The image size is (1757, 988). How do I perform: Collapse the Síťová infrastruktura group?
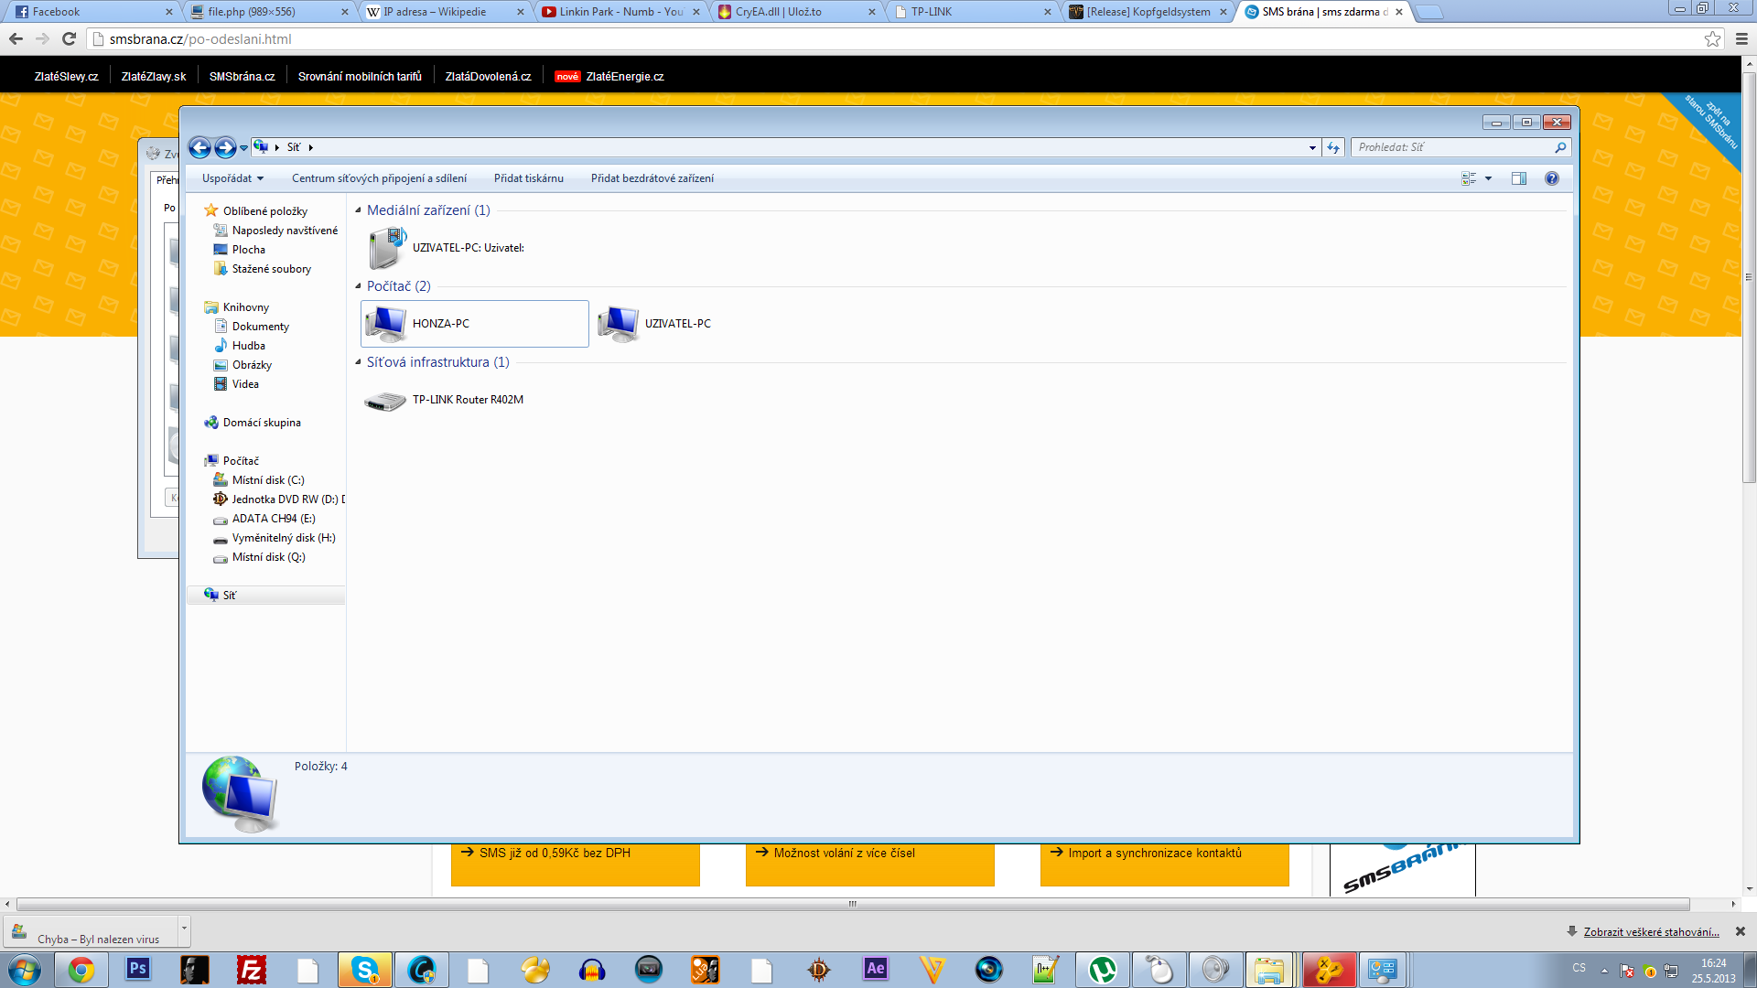tap(359, 362)
